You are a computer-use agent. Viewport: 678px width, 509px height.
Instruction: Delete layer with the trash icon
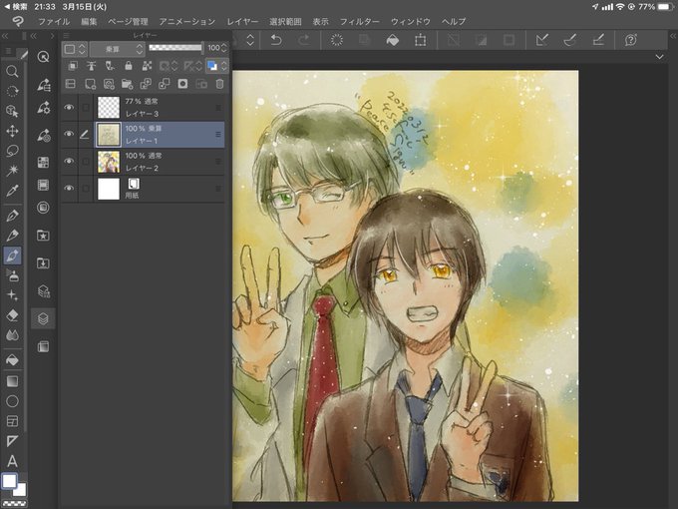coord(219,84)
